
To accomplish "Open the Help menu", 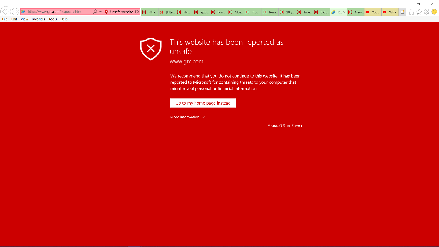I will point(64,19).
